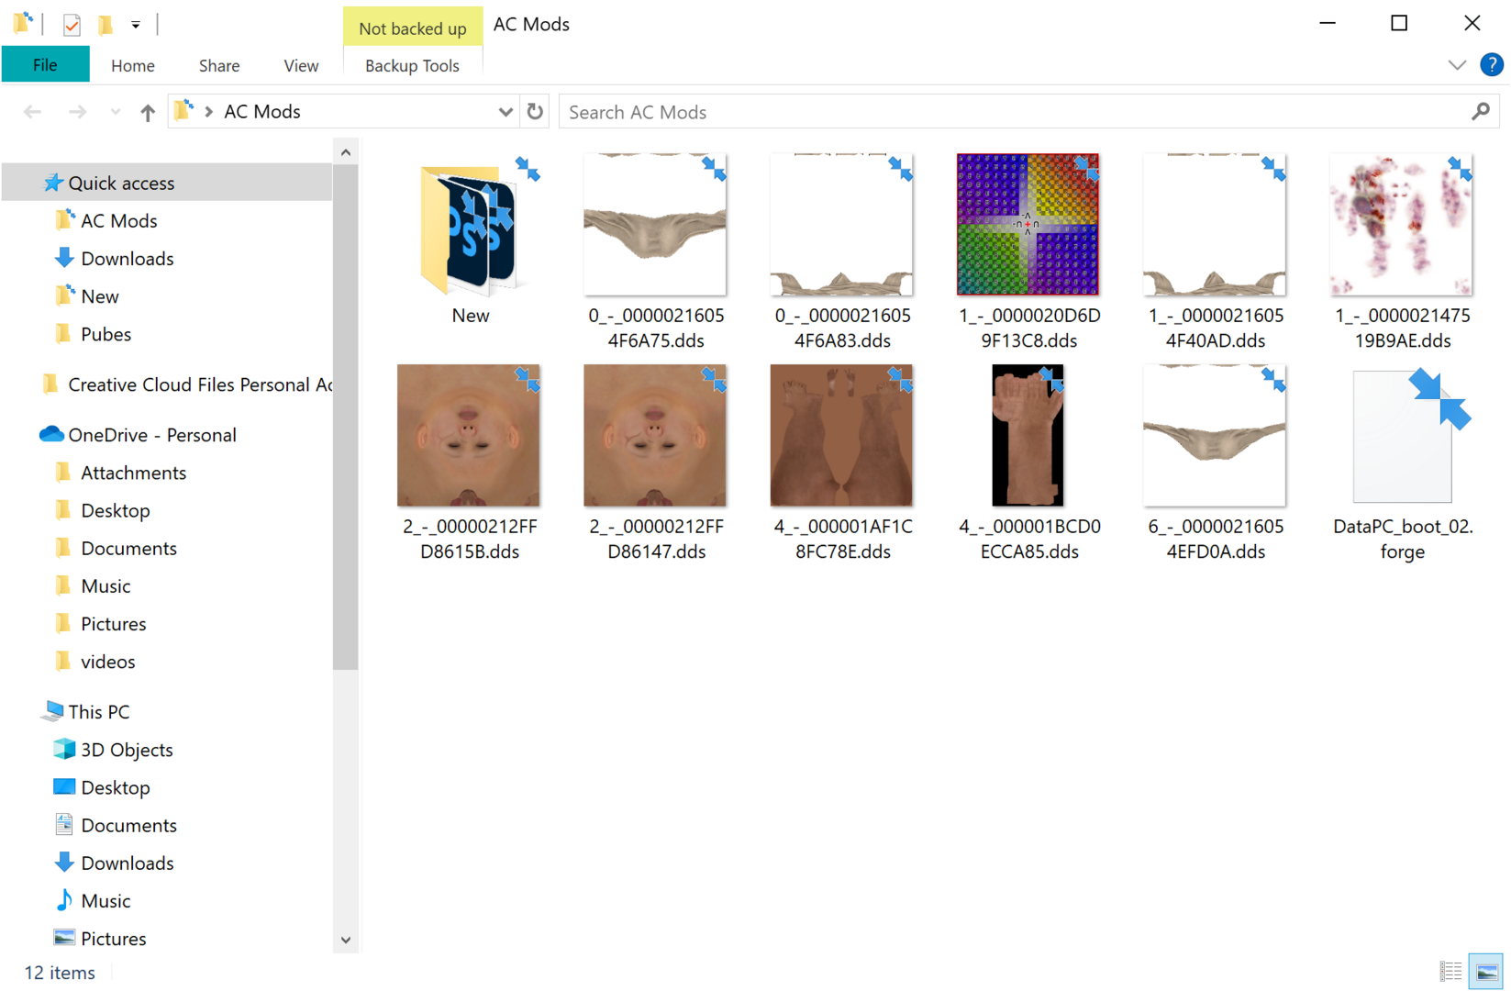Image resolution: width=1511 pixels, height=991 pixels.
Task: Expand the address bar history dropdown
Action: [506, 112]
